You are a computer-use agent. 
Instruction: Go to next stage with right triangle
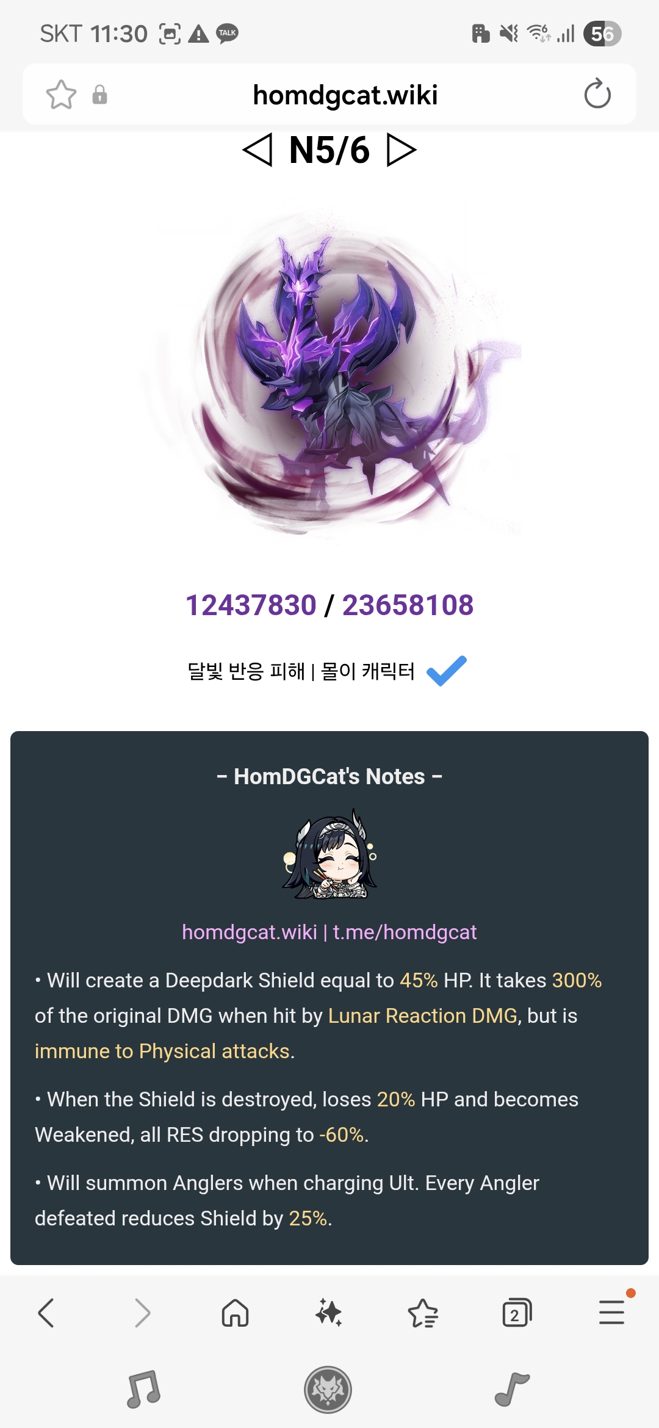click(x=402, y=150)
